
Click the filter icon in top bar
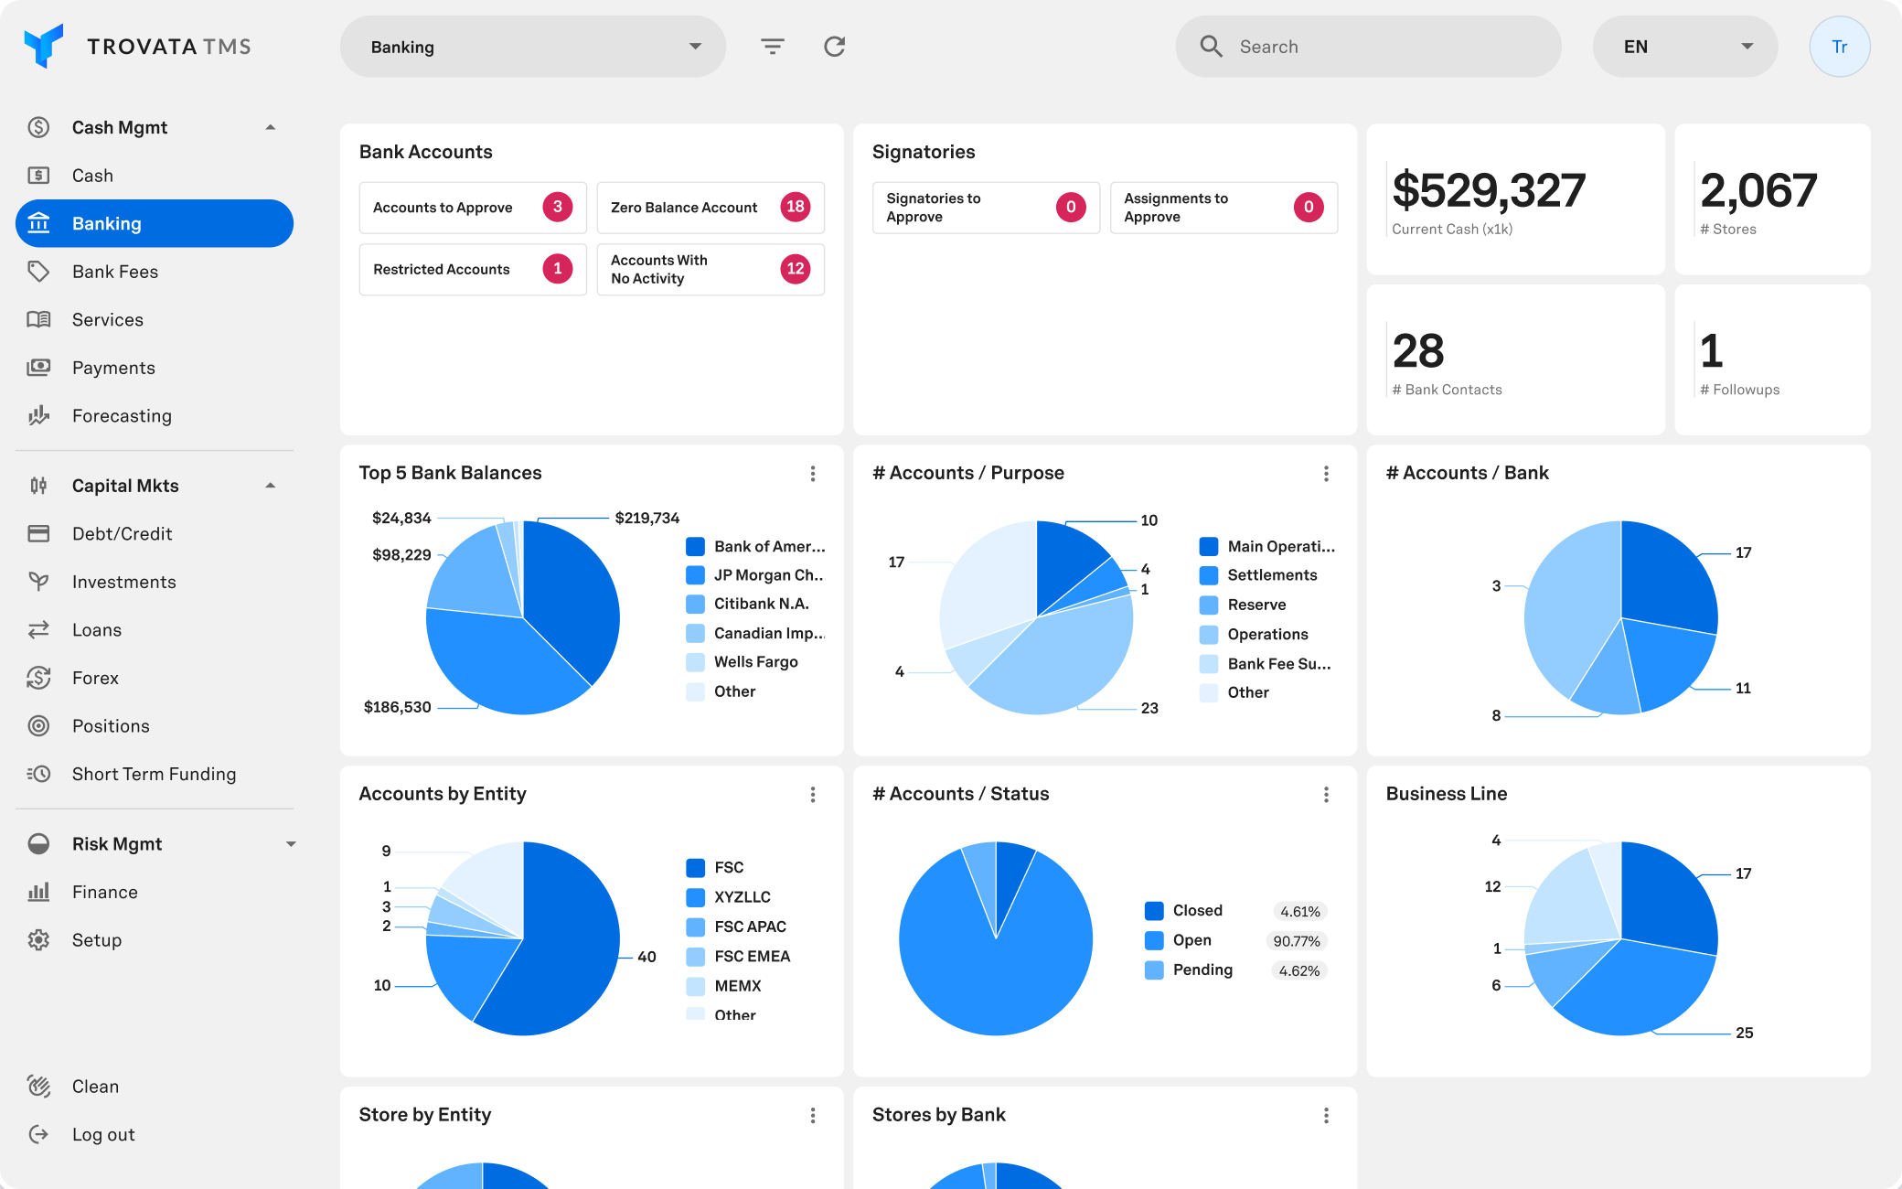click(773, 47)
